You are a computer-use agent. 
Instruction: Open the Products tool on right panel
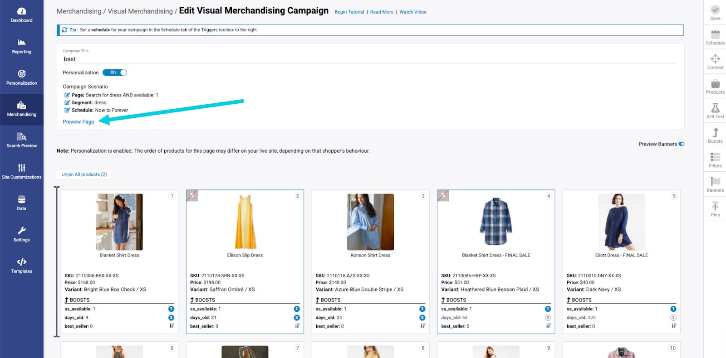click(x=715, y=86)
